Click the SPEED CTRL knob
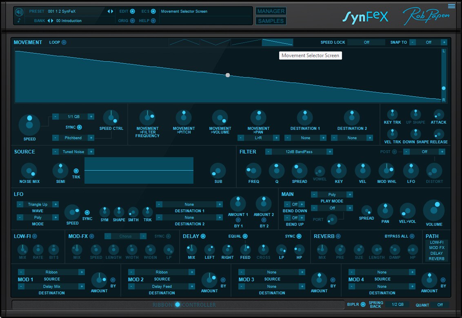Image resolution: width=462 pixels, height=318 pixels. coord(111,118)
